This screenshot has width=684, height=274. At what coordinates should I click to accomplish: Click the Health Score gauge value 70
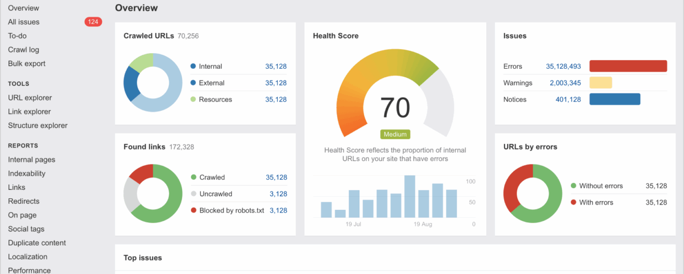pos(395,108)
